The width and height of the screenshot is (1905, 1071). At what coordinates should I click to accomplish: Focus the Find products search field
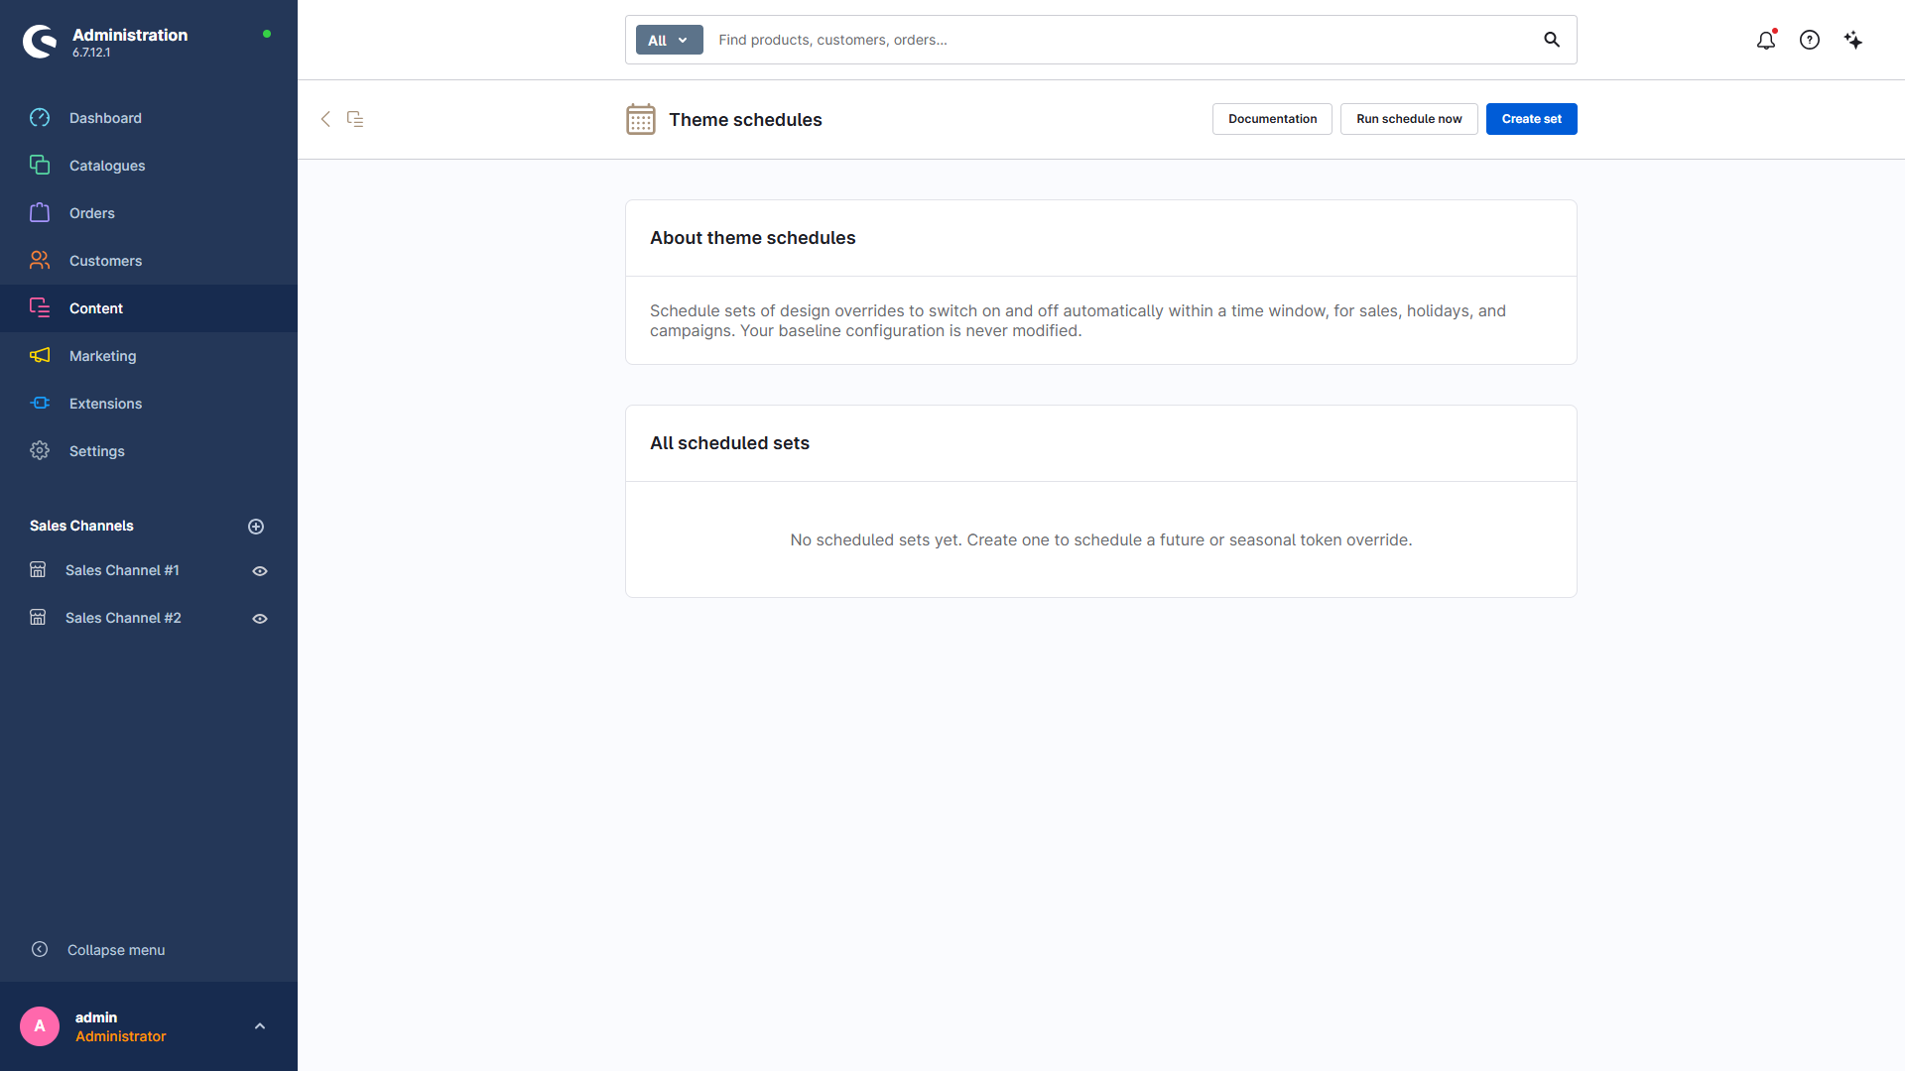tap(1121, 40)
